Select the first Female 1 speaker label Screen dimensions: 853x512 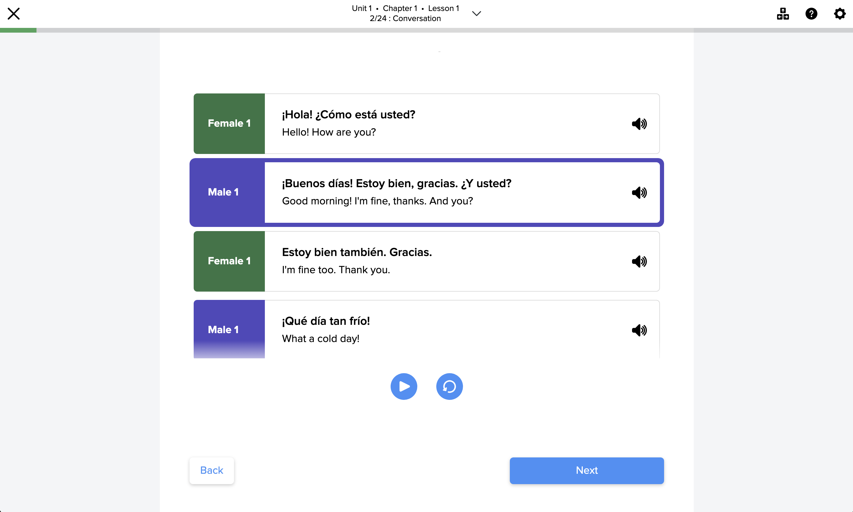click(229, 123)
